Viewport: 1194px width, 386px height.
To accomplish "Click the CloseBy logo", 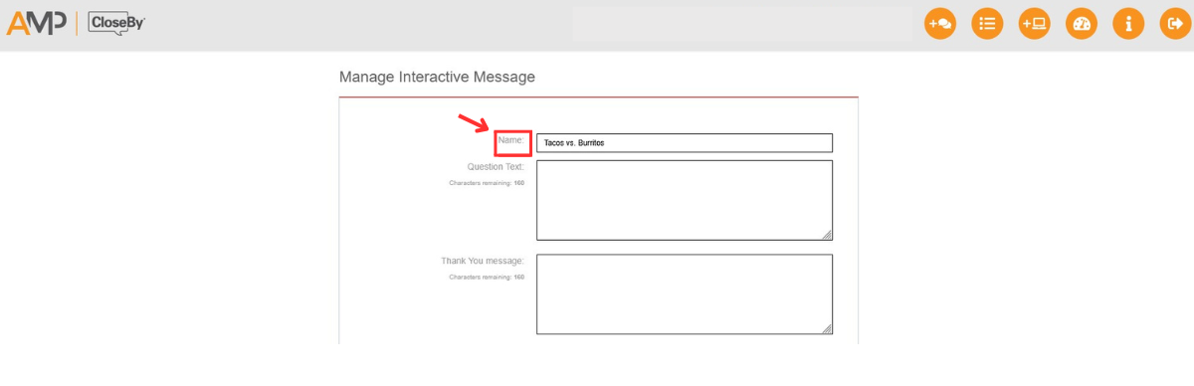I will pyautogui.click(x=116, y=23).
